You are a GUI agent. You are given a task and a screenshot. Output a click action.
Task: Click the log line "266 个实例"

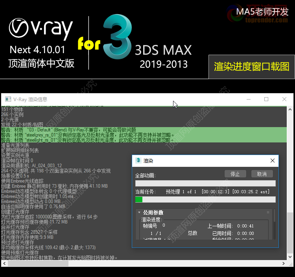12,114
